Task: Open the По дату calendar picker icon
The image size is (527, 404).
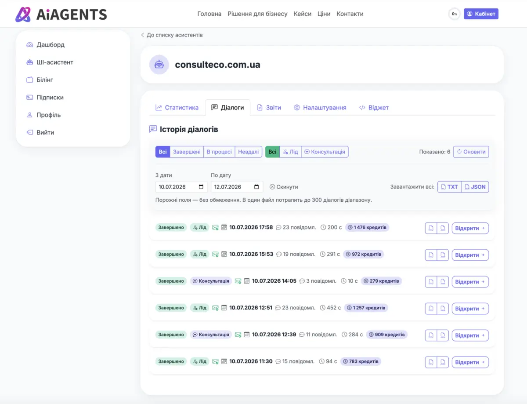Action: [256, 187]
